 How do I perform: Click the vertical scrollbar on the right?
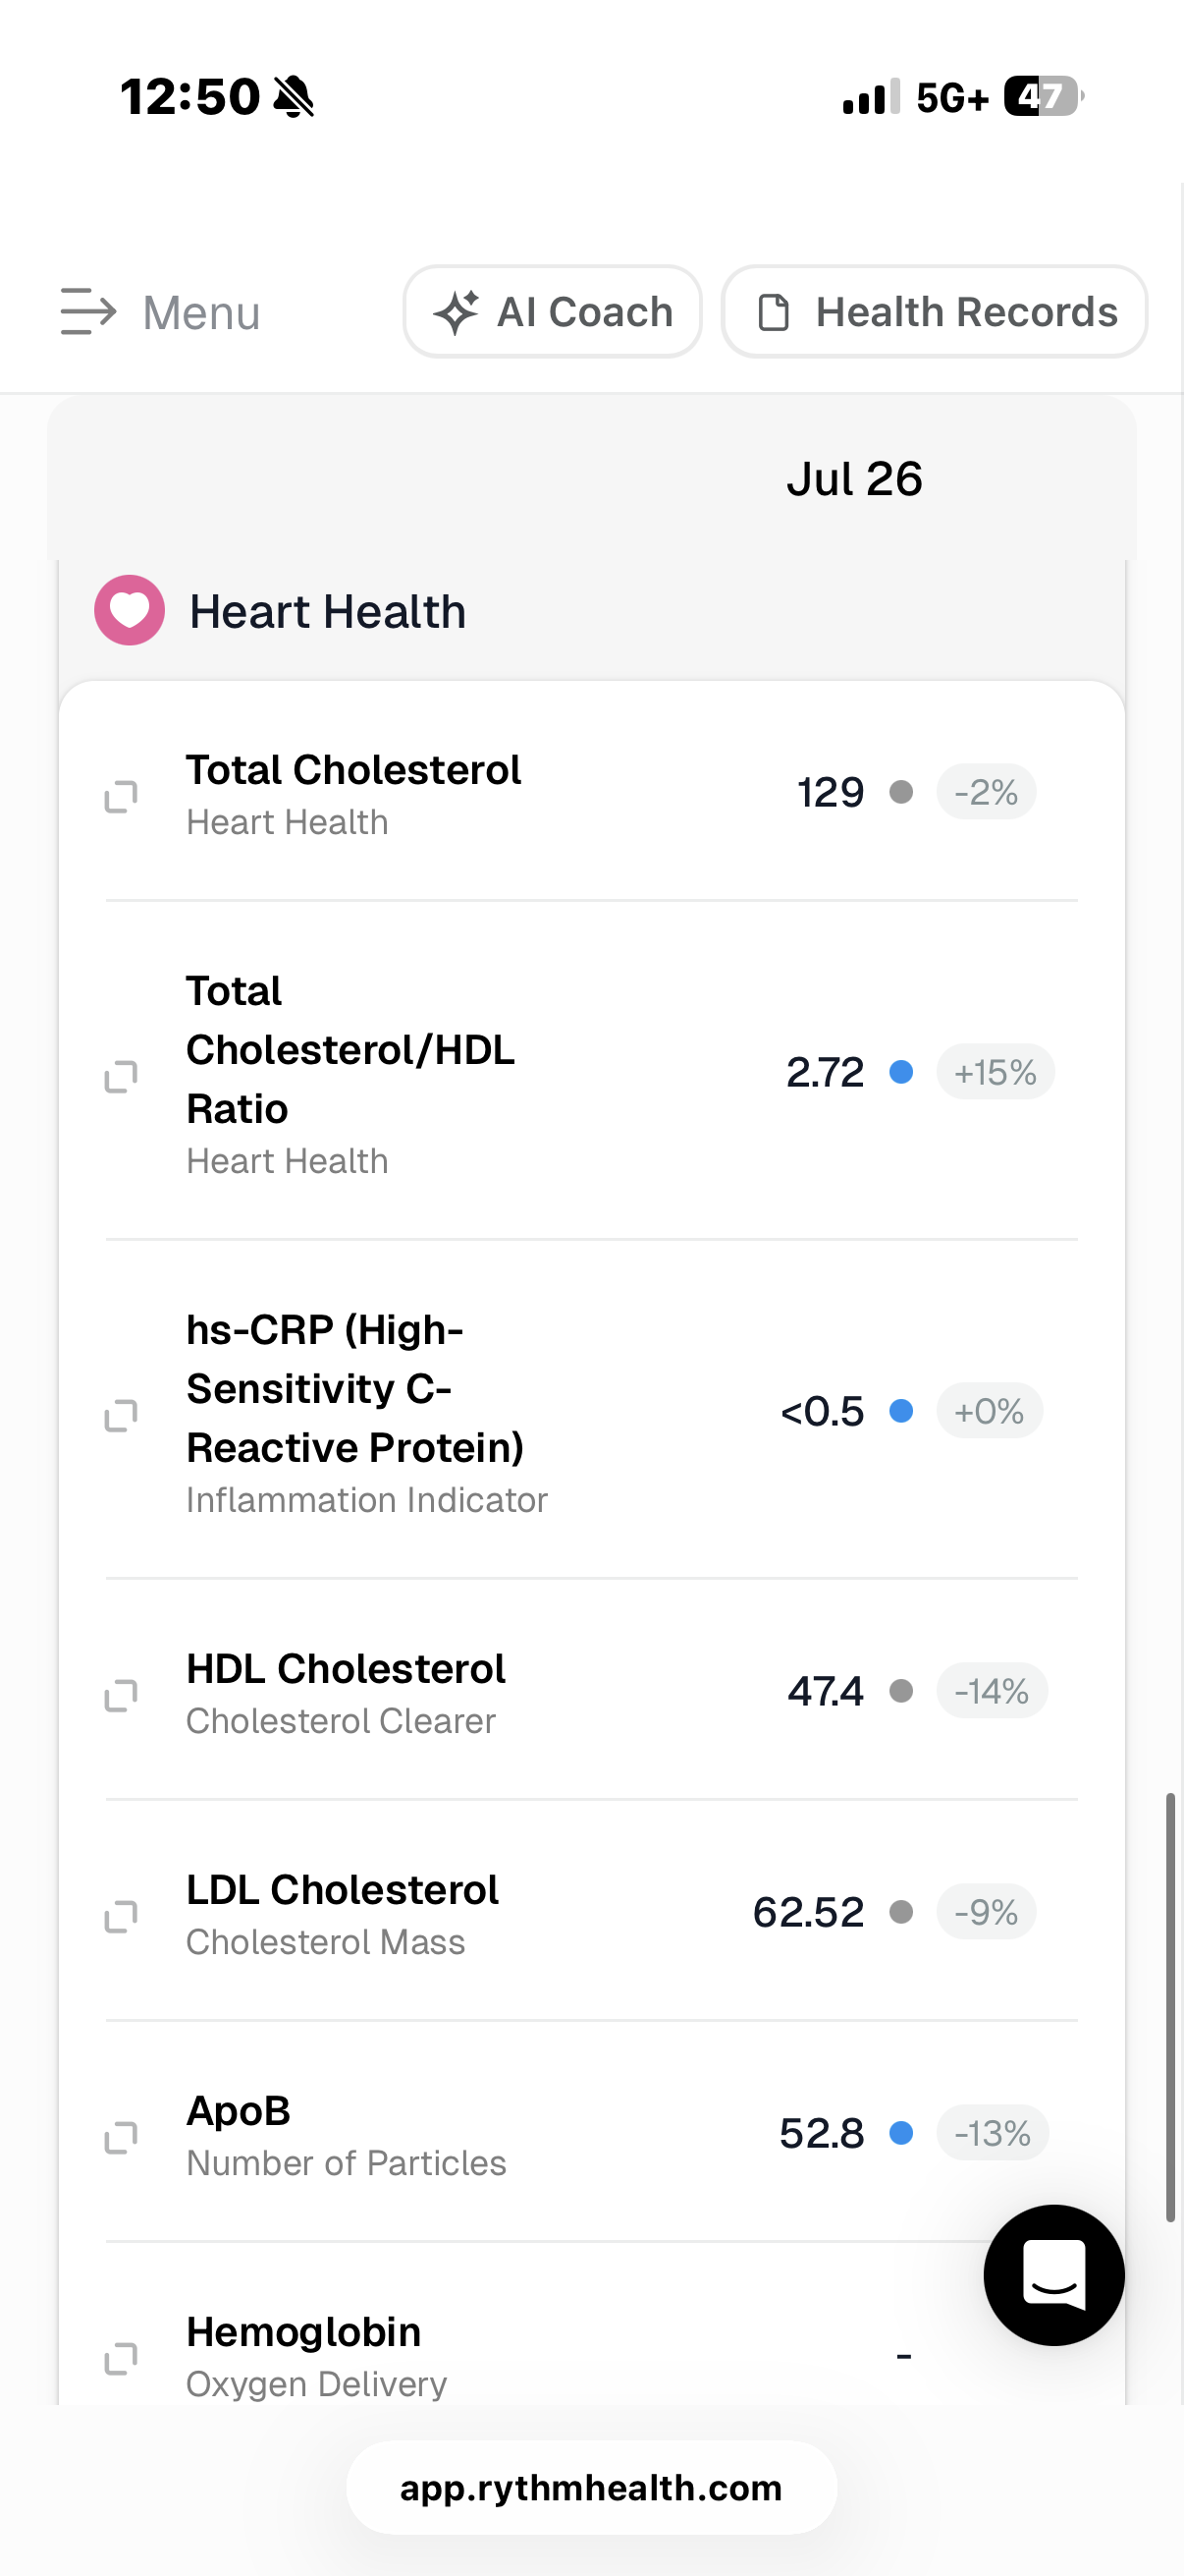1170,2007
